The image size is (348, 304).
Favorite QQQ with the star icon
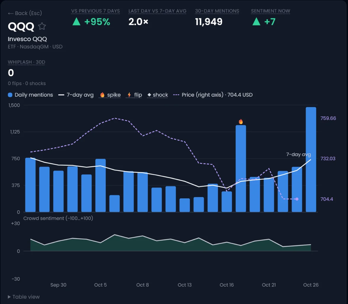point(42,26)
